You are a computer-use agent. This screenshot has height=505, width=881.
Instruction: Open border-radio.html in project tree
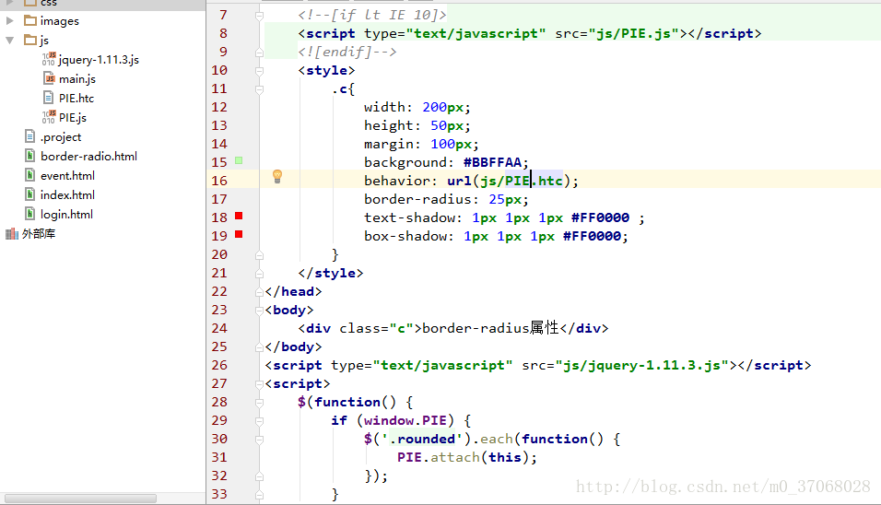(88, 156)
